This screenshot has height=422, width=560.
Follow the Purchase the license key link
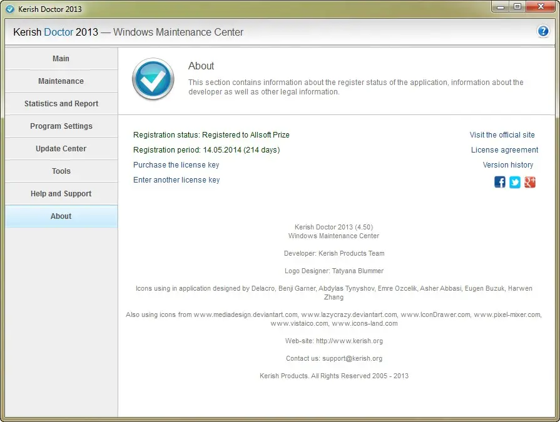[x=176, y=165]
